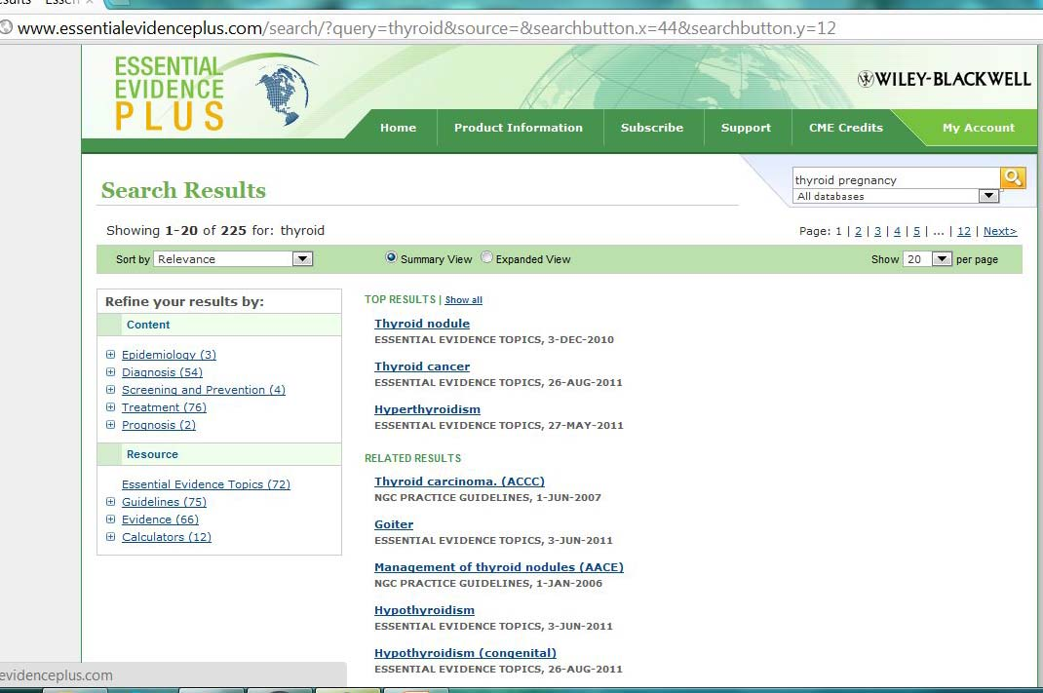Expand the Diagnosis category
The width and height of the screenshot is (1043, 693).
(x=110, y=371)
